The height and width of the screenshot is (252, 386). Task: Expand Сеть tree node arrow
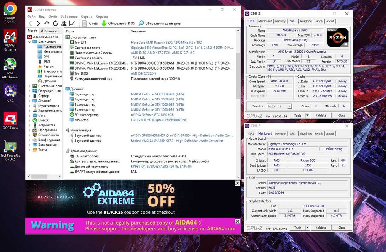[x=30, y=116]
